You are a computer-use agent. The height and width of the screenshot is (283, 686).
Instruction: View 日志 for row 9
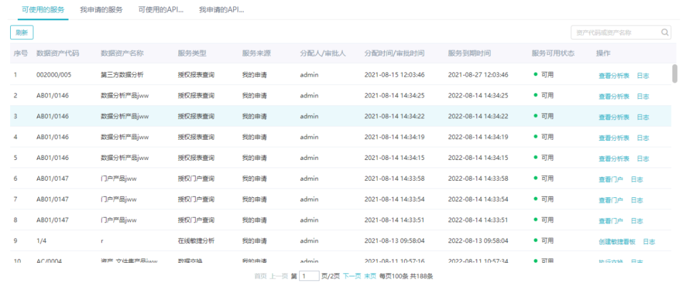pyautogui.click(x=649, y=242)
